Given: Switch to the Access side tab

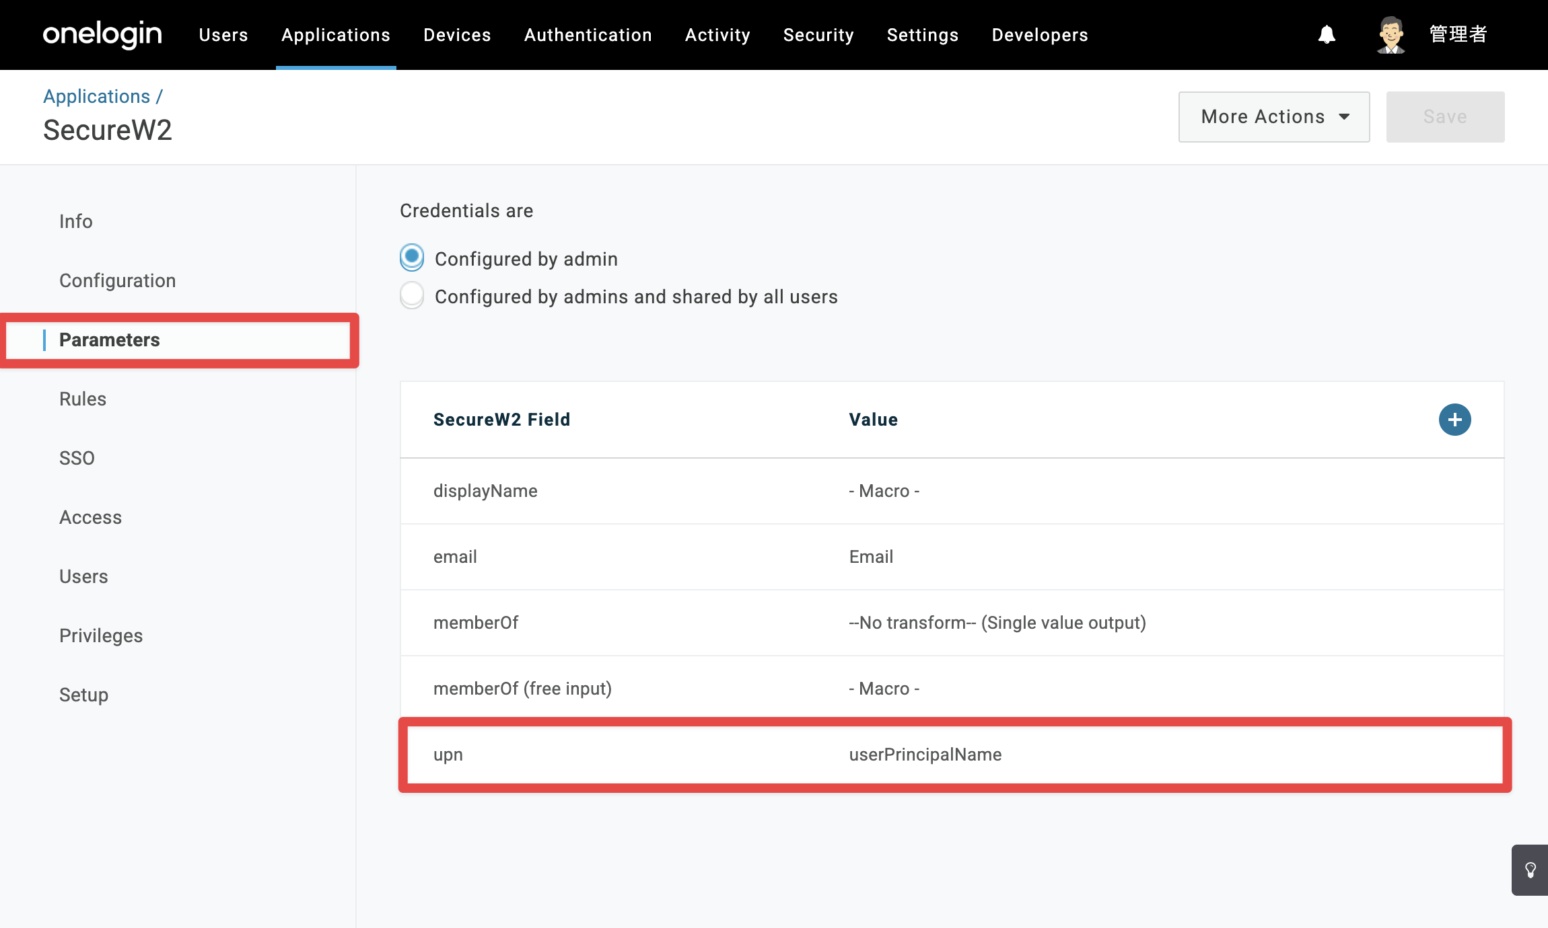Looking at the screenshot, I should (91, 517).
